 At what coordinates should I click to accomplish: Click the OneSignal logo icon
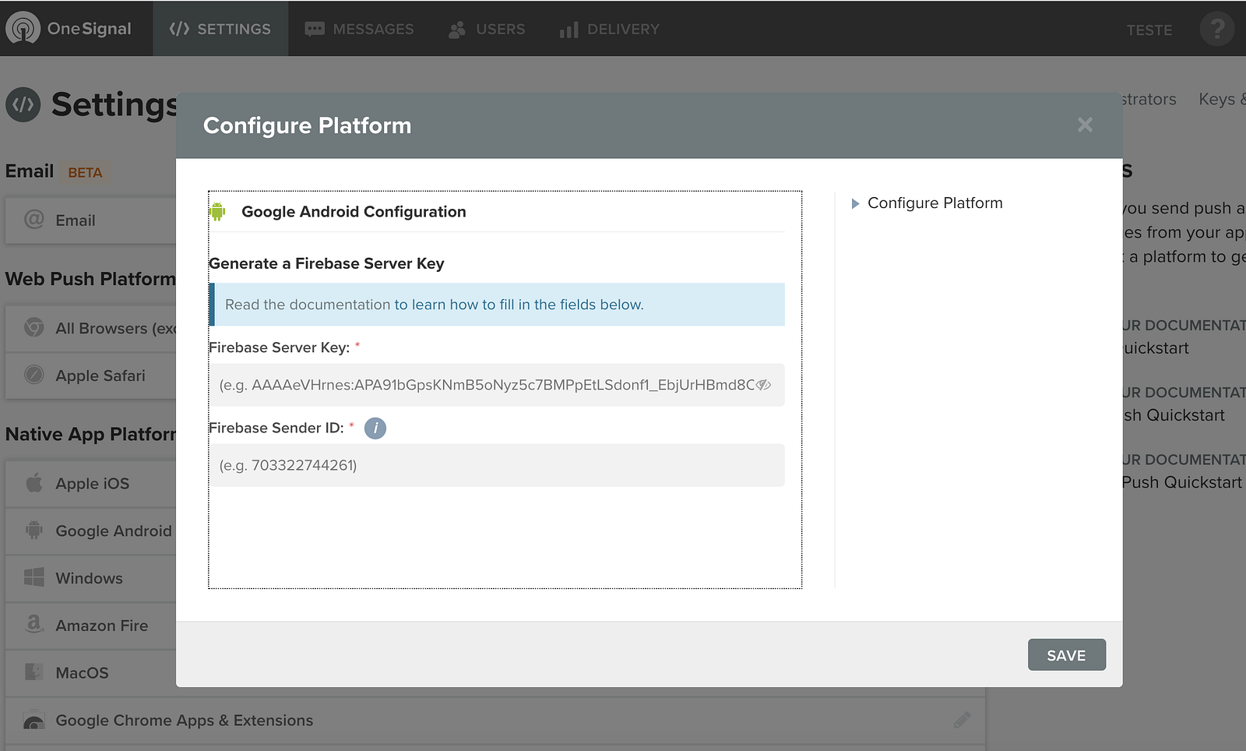pos(23,29)
